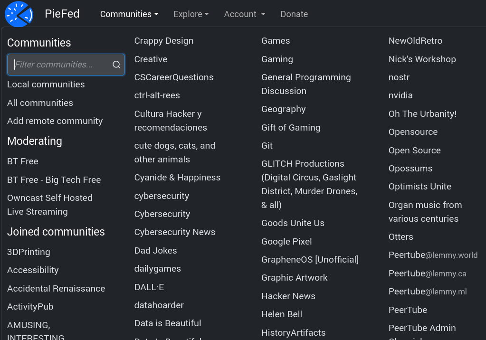The image size is (486, 340).
Task: Open Organ music from various centuries
Action: click(425, 212)
